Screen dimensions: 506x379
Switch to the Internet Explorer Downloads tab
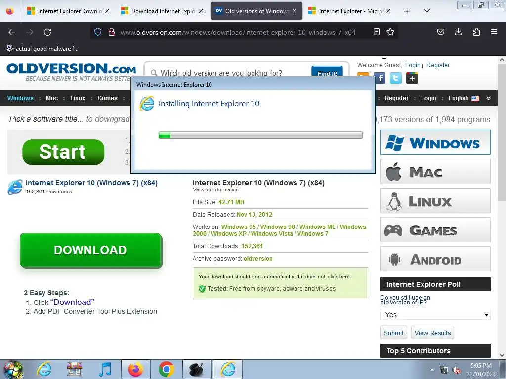(65, 11)
